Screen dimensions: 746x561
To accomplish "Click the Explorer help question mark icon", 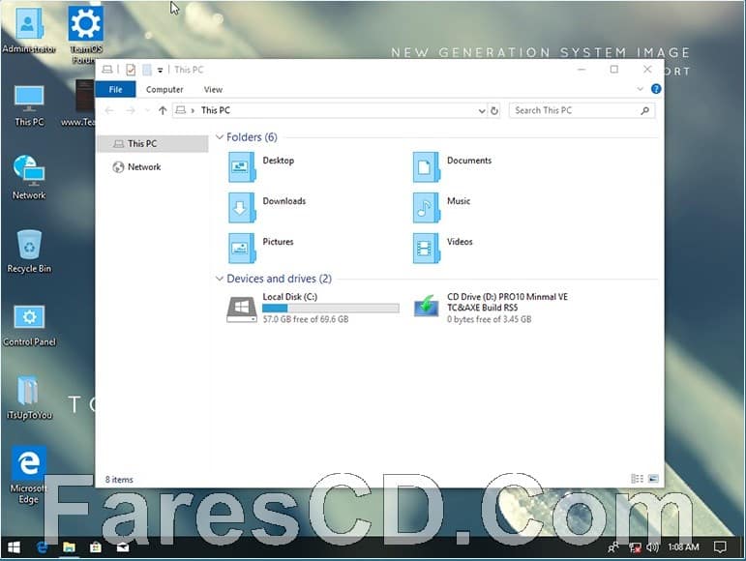I will click(656, 89).
